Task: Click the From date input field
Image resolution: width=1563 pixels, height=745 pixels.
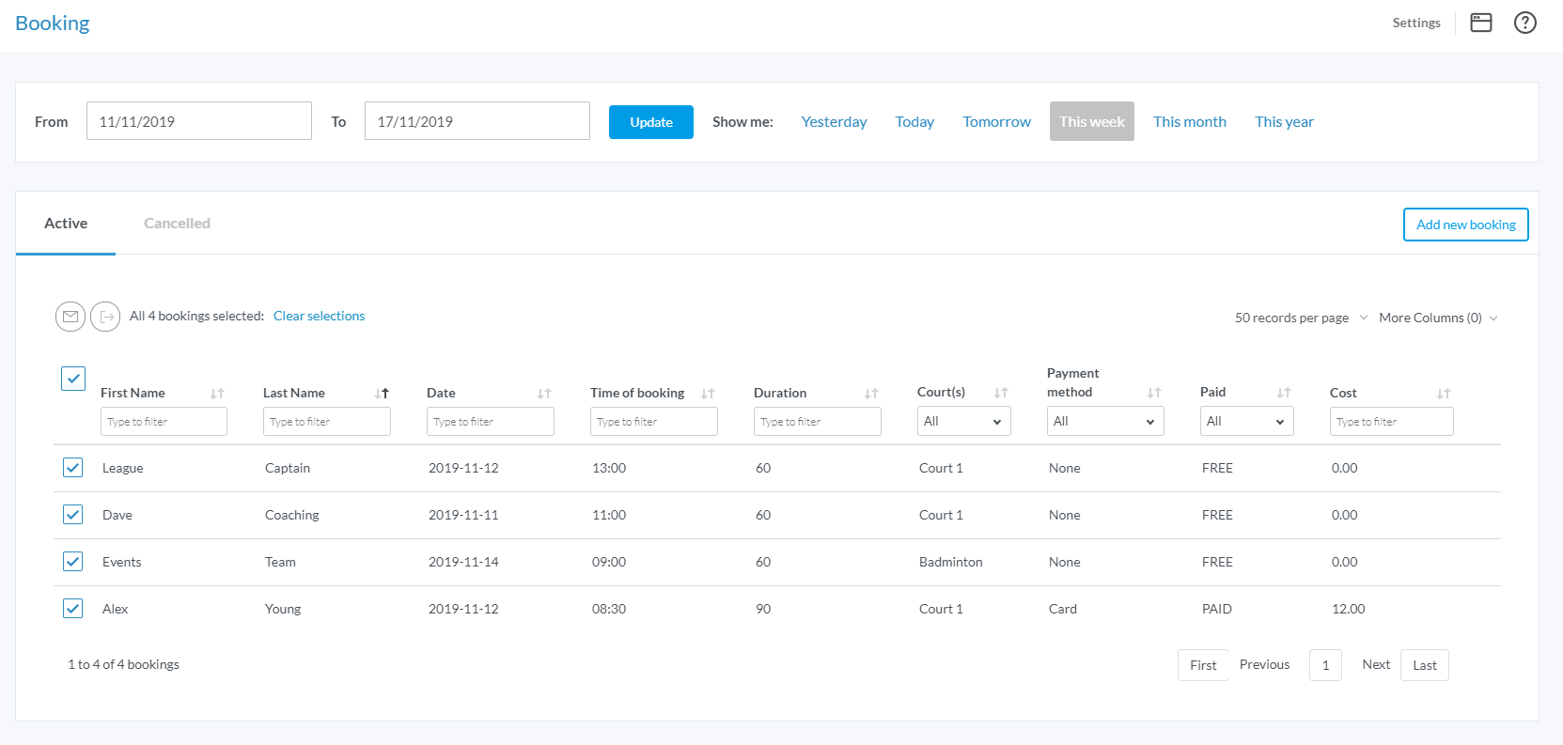Action: [198, 121]
